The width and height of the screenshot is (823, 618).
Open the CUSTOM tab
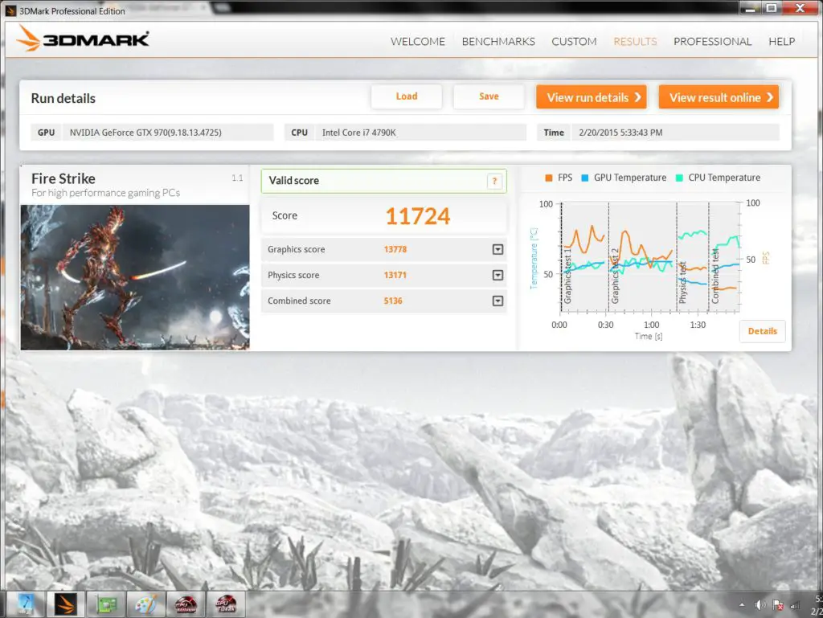tap(574, 42)
